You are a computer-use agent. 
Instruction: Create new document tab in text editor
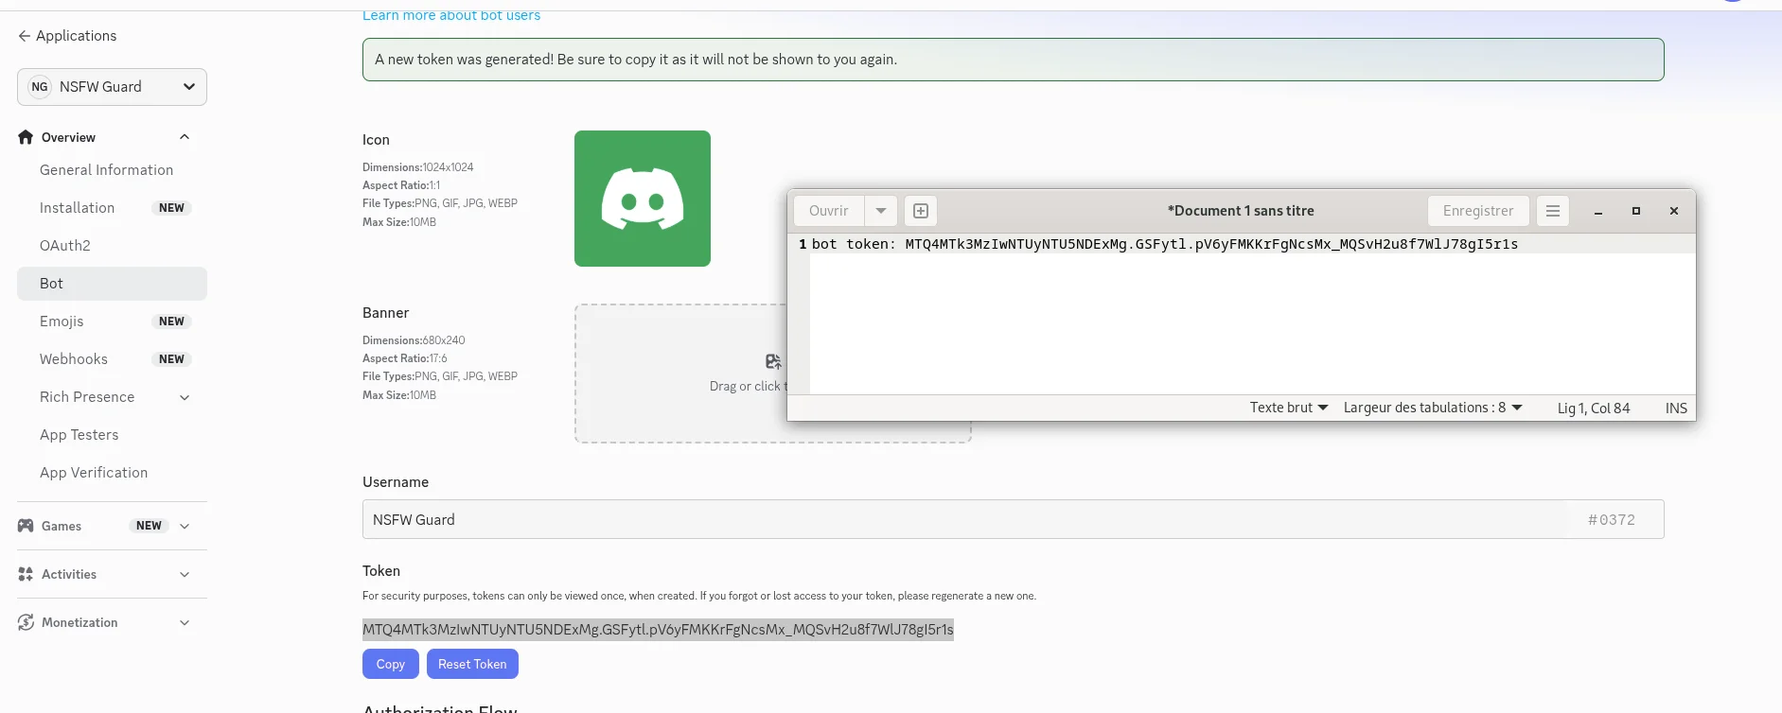[x=921, y=211]
